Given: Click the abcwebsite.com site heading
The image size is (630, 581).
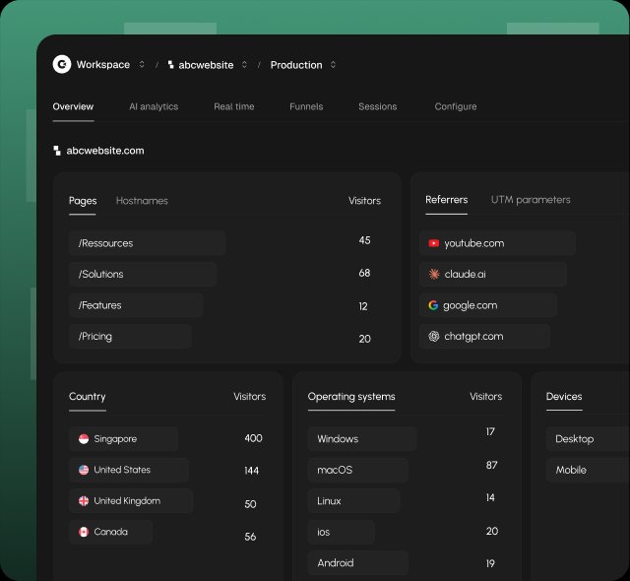Looking at the screenshot, I should 105,151.
